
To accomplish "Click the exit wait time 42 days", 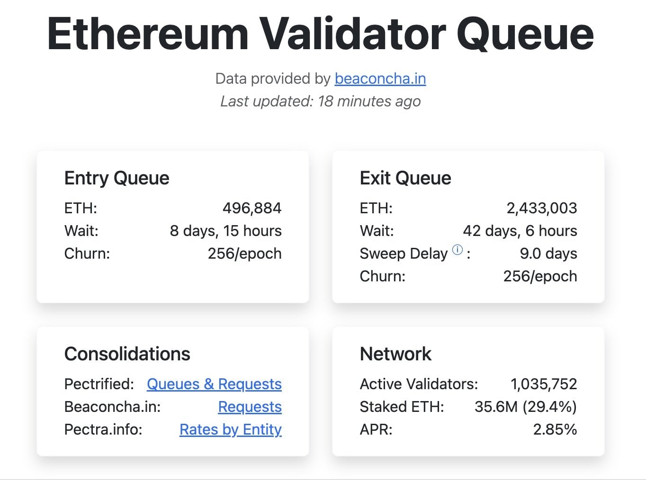I will point(520,231).
